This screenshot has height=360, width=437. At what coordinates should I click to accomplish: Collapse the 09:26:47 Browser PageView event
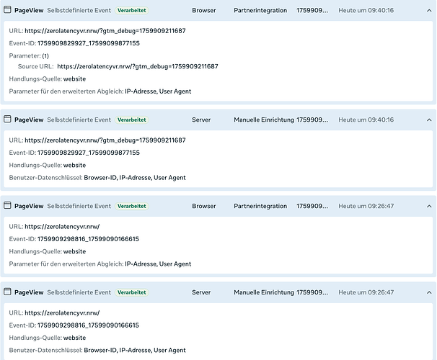[x=428, y=206]
